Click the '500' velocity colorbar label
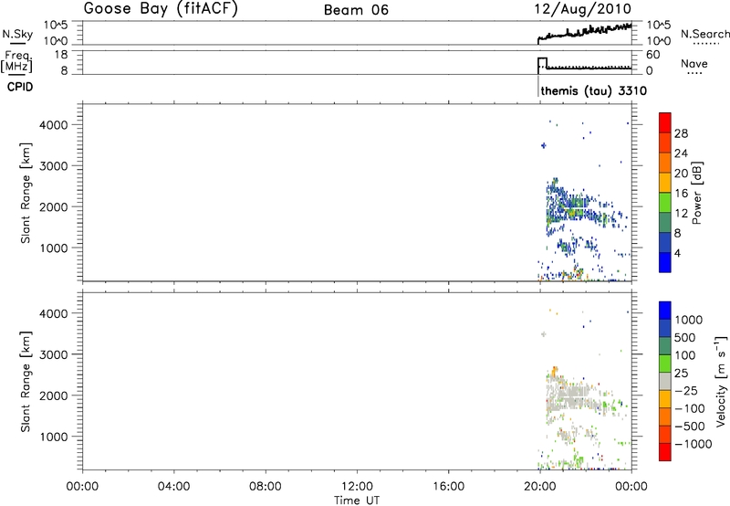This screenshot has width=730, height=506. coord(685,338)
